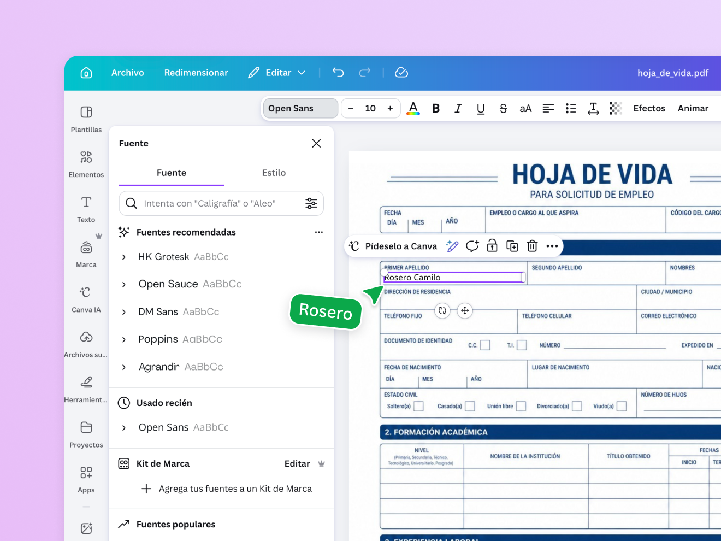The width and height of the screenshot is (721, 541).
Task: Open the bottom sidebar image icon
Action: [x=86, y=528]
